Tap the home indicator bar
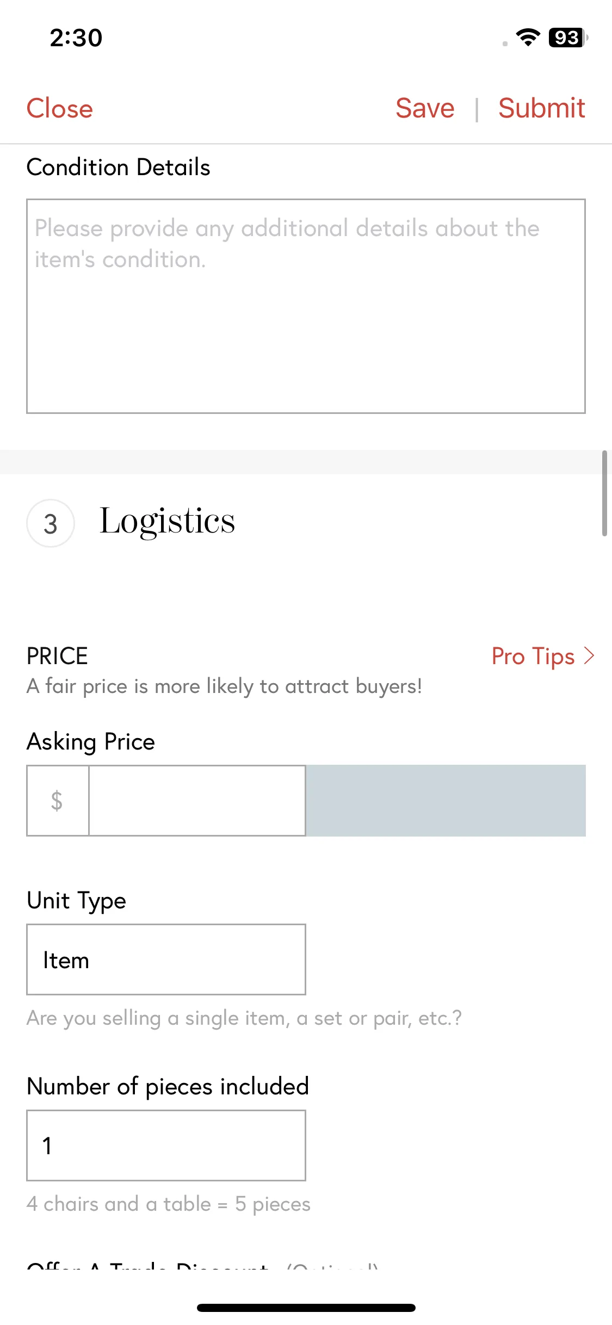 pyautogui.click(x=306, y=1308)
